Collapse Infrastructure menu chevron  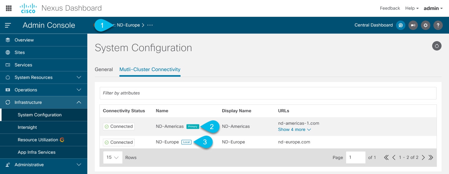click(79, 102)
